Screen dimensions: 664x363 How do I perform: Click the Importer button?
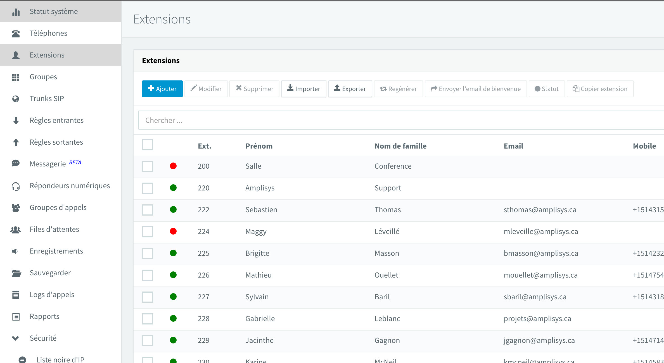click(x=304, y=89)
